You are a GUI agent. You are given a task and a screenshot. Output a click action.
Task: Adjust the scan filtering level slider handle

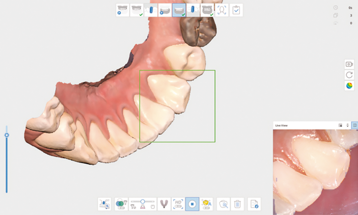pyautogui.click(x=143, y=201)
